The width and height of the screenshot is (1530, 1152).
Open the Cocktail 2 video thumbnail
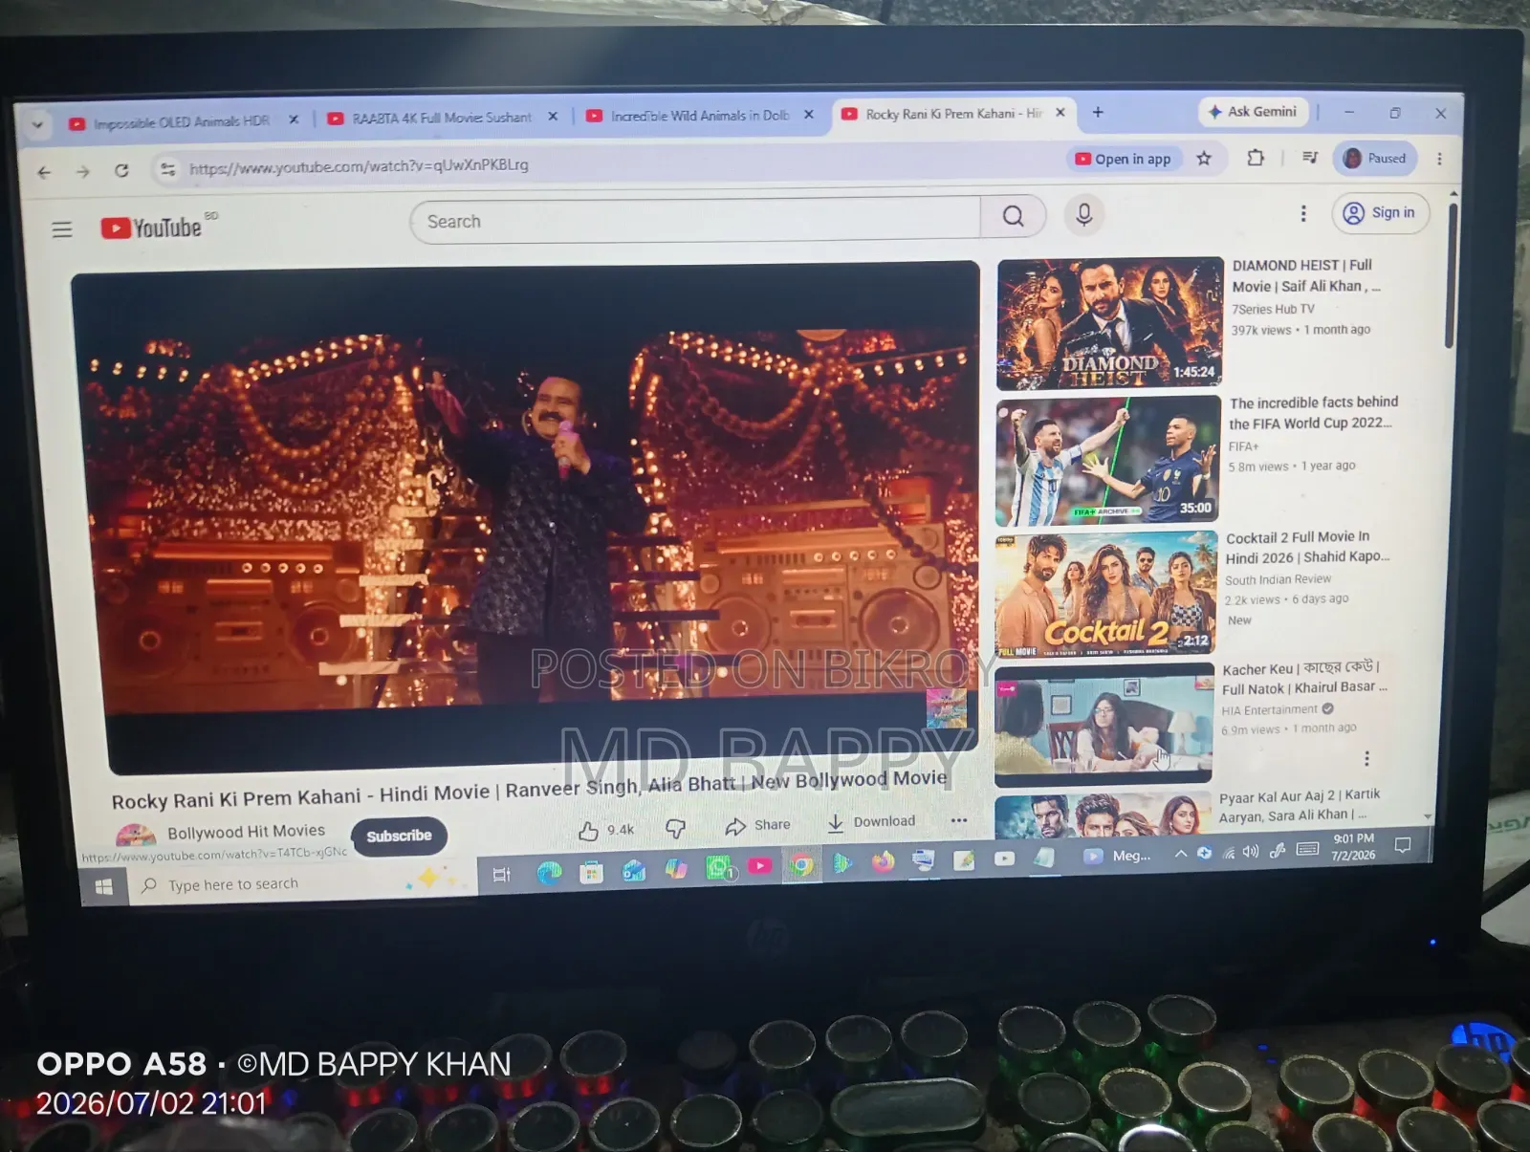[x=1105, y=596]
